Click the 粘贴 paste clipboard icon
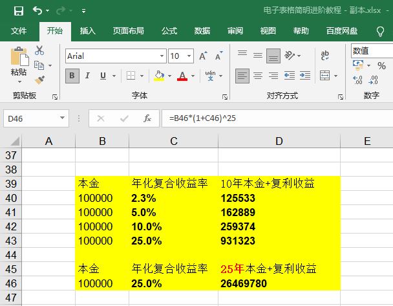The image size is (393, 306). pyautogui.click(x=19, y=56)
